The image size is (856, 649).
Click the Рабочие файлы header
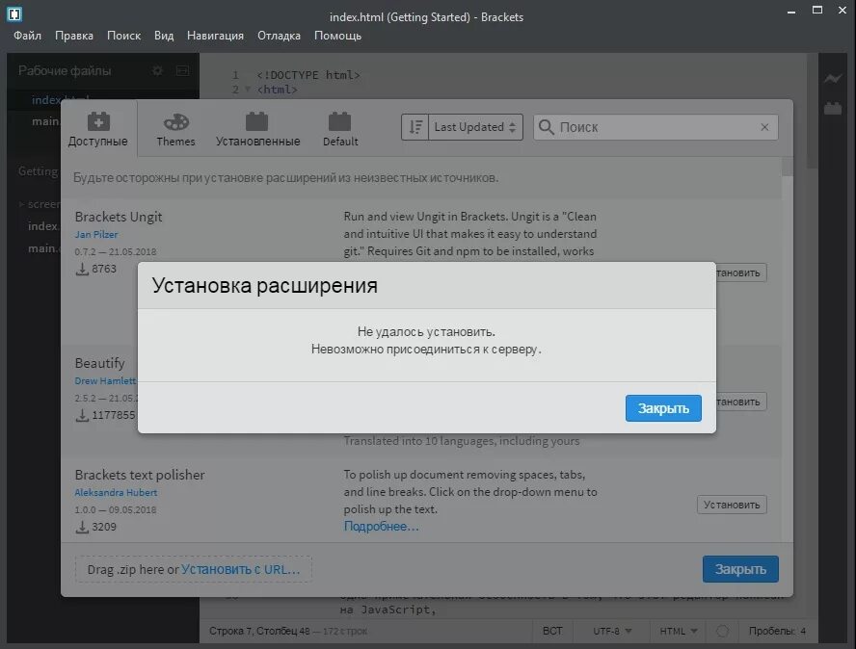pos(65,70)
